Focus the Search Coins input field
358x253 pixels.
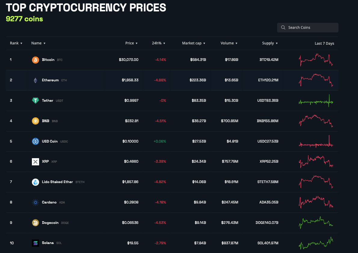(x=307, y=27)
